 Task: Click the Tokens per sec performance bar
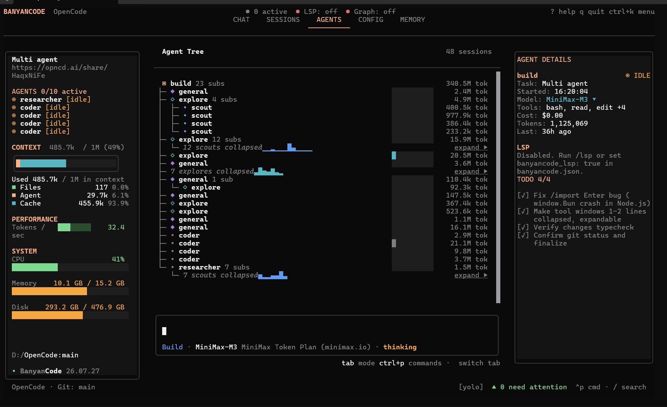point(74,227)
